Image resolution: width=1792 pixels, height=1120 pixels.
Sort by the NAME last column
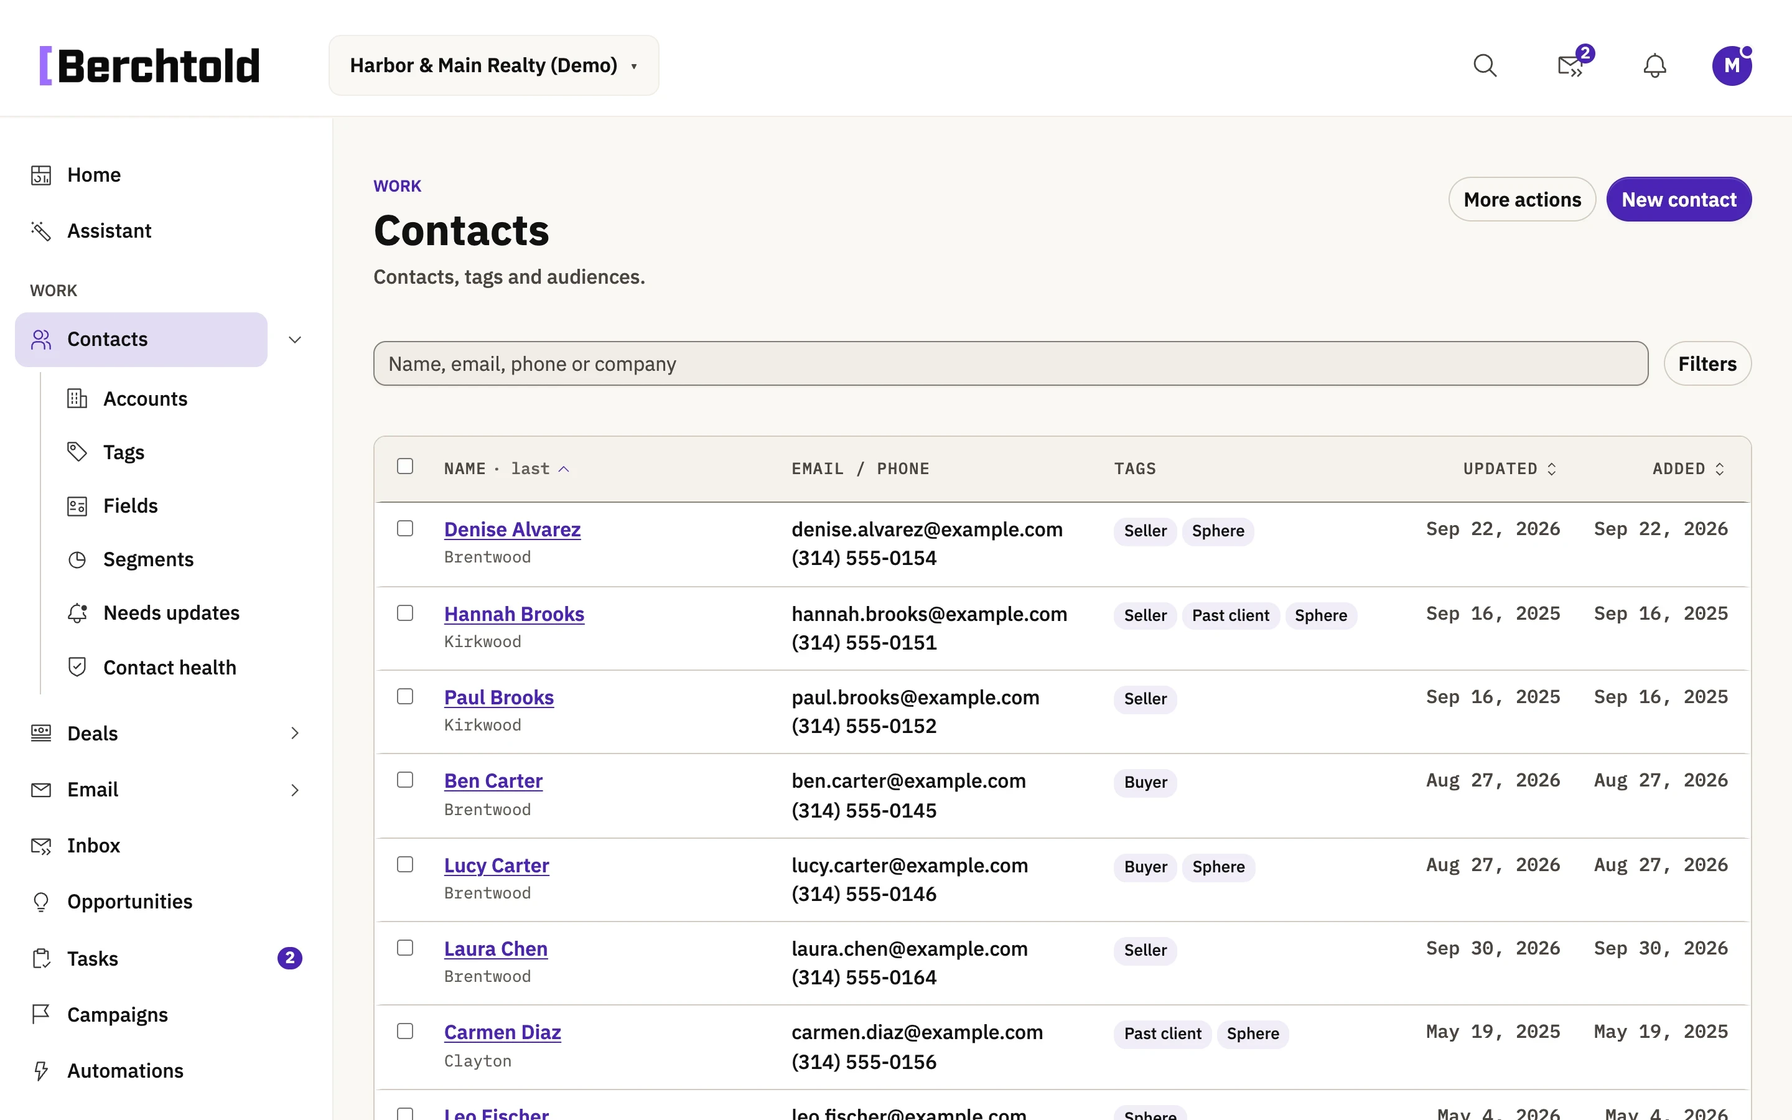(506, 469)
